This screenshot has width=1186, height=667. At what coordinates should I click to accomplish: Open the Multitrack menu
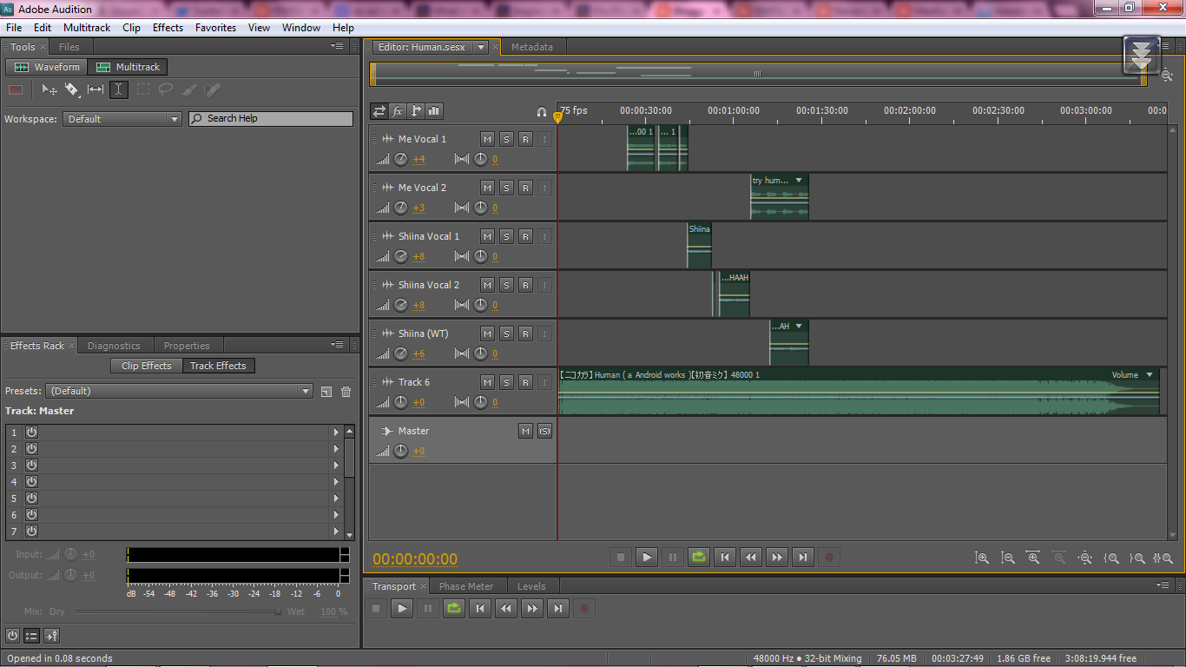point(86,27)
